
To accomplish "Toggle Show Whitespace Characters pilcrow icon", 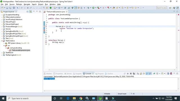I will click(x=84, y=8).
